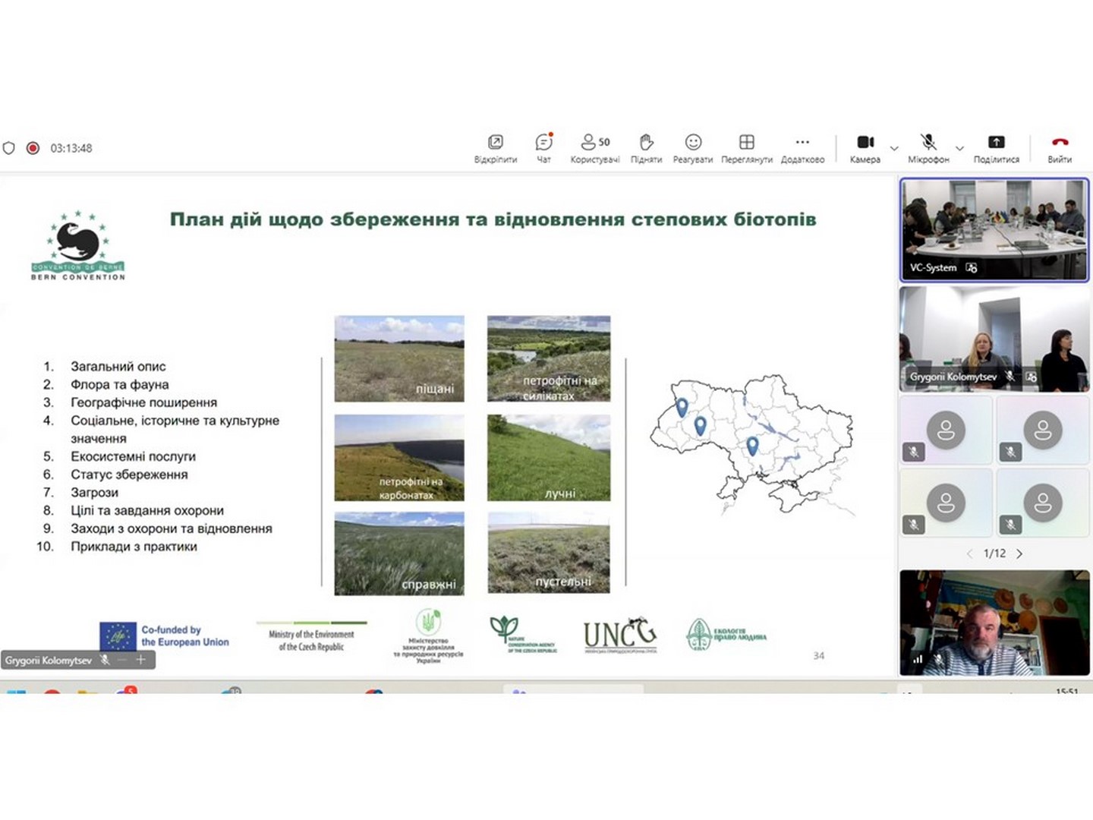Open the Чат panel
Viewport: 1093px width, 820px height.
(x=543, y=147)
